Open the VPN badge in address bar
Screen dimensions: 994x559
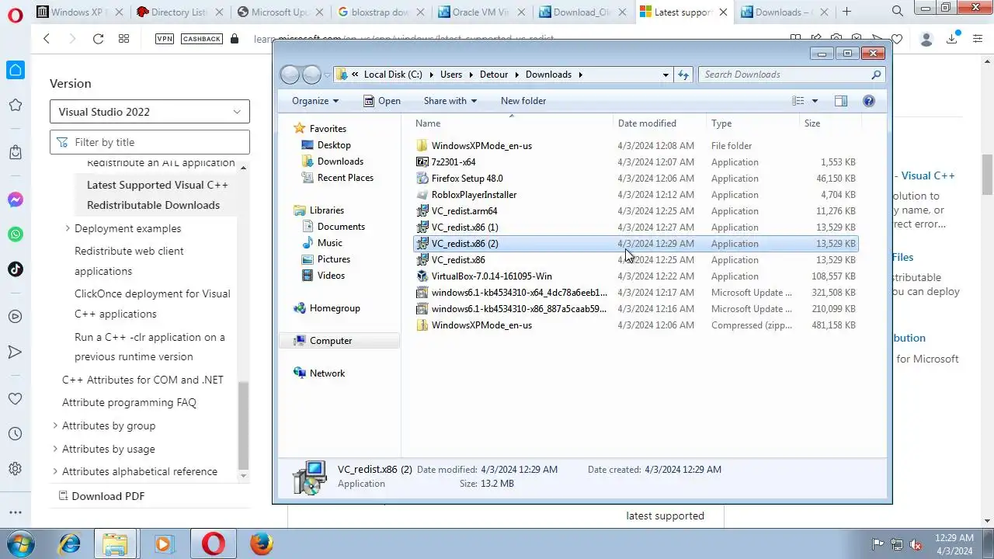165,39
